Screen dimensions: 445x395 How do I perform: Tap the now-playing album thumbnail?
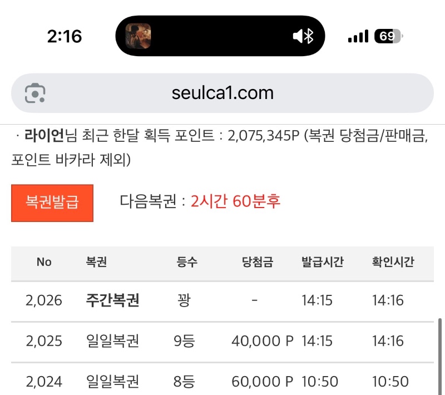click(x=138, y=36)
